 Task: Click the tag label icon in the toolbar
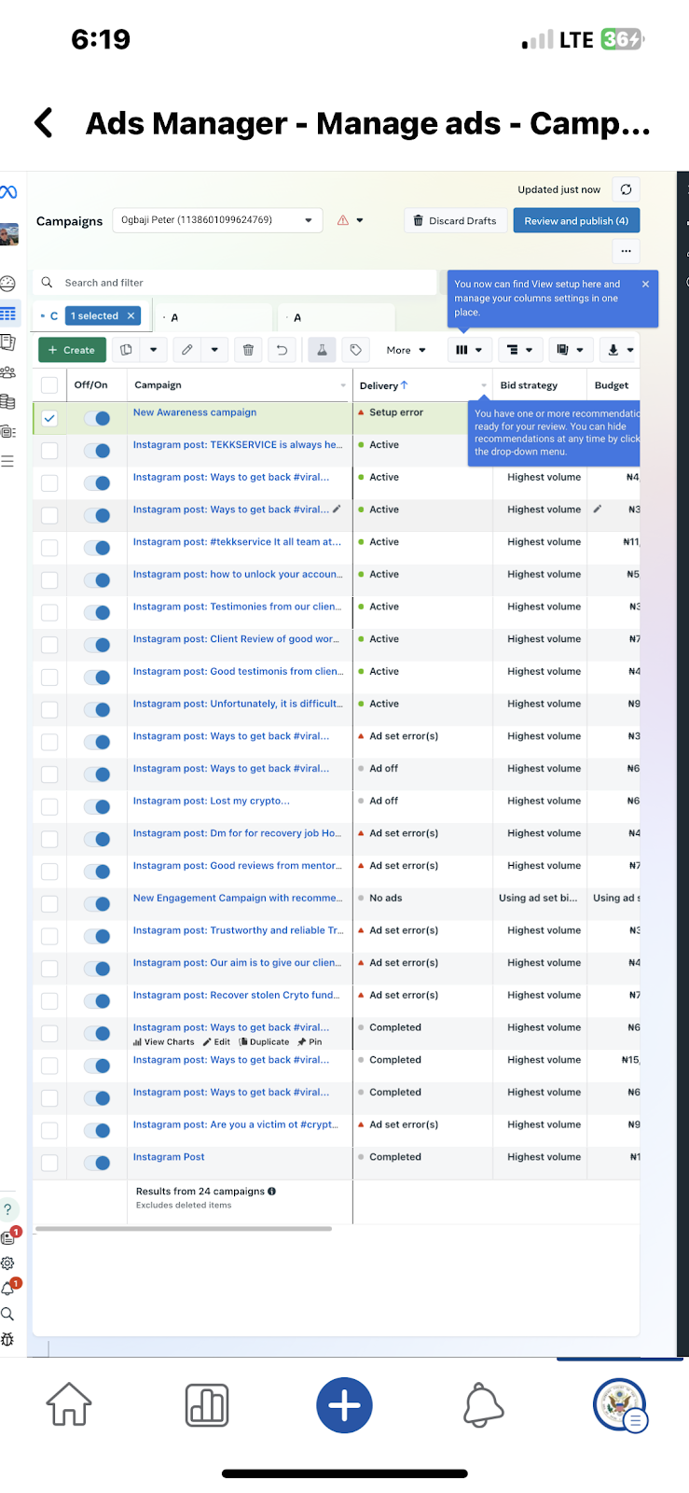(x=355, y=350)
